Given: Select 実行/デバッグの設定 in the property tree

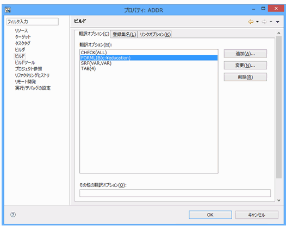Looking at the screenshot, I should [33, 88].
